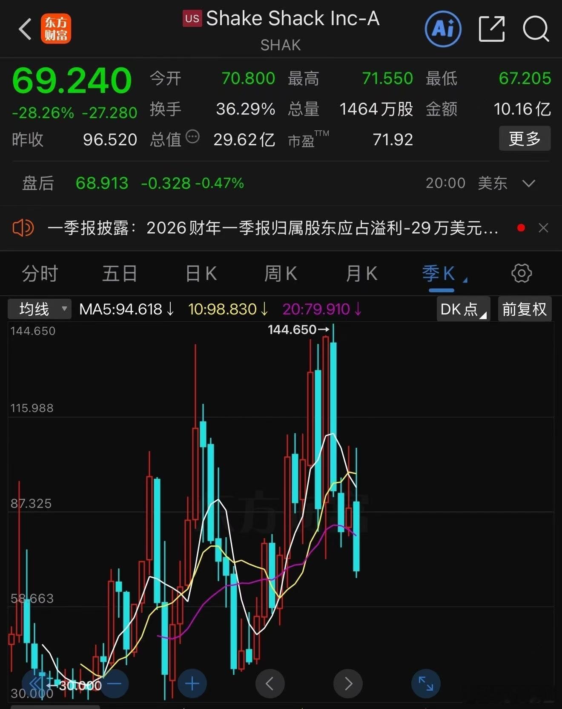Tap the orange speaker announcement icon
This screenshot has width=562, height=709.
(23, 228)
